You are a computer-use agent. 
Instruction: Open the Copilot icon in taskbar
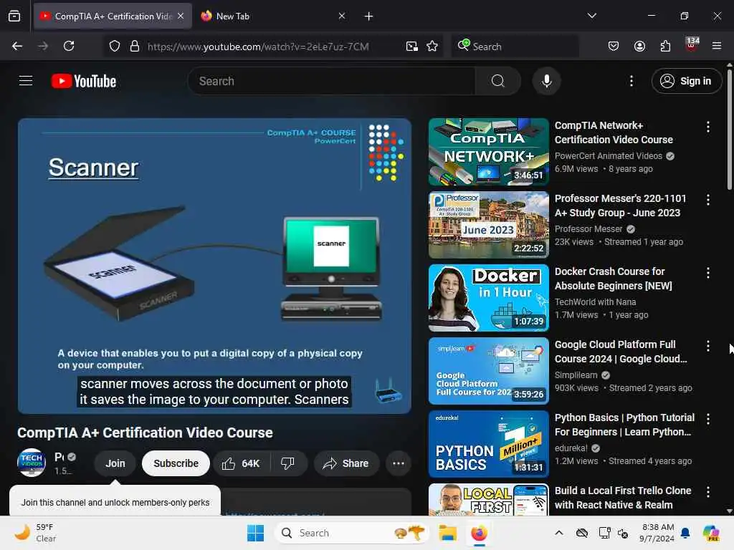(x=712, y=533)
